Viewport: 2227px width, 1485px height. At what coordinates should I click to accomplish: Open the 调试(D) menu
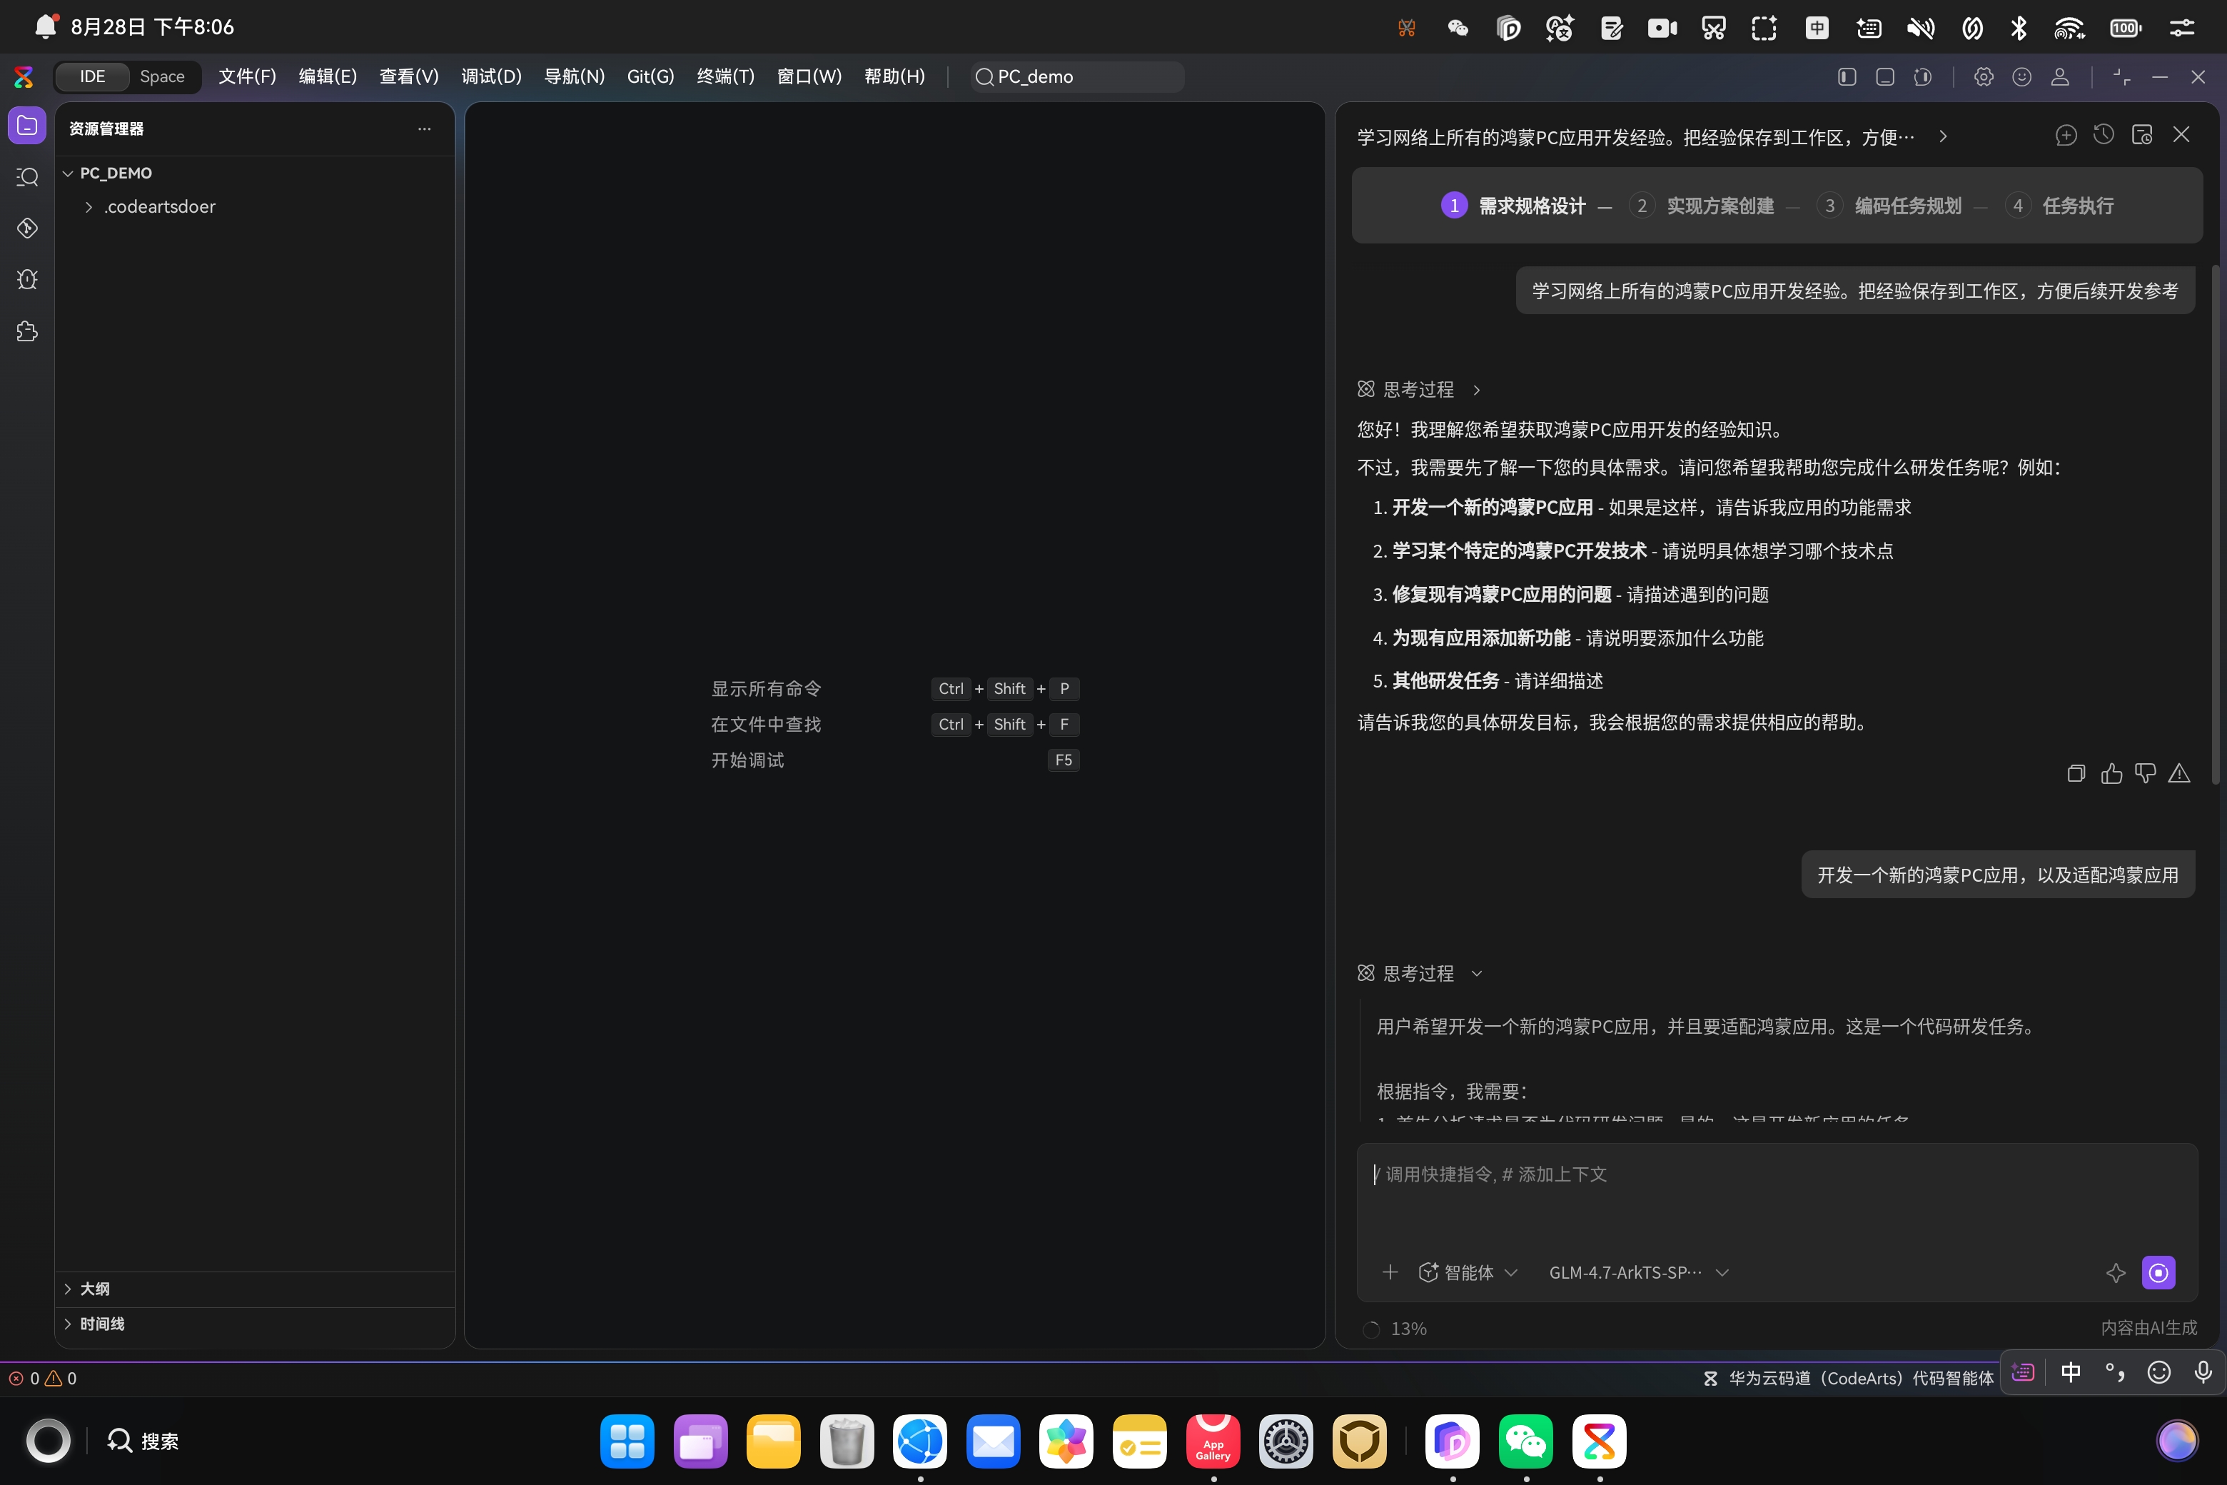click(491, 76)
